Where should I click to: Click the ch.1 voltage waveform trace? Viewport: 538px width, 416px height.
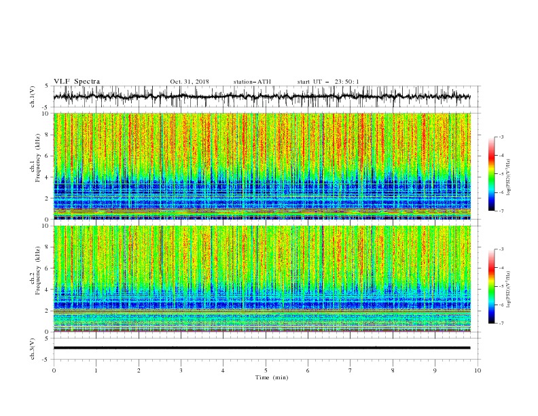[x=262, y=97]
